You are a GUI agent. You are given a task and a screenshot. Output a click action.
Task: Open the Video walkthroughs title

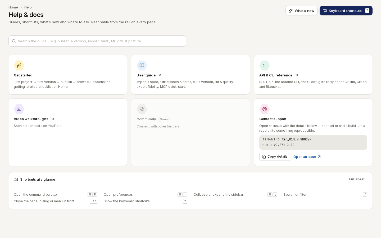pos(31,119)
